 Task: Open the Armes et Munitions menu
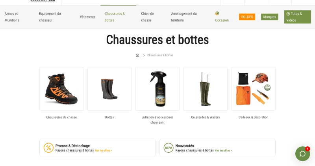click(12, 17)
